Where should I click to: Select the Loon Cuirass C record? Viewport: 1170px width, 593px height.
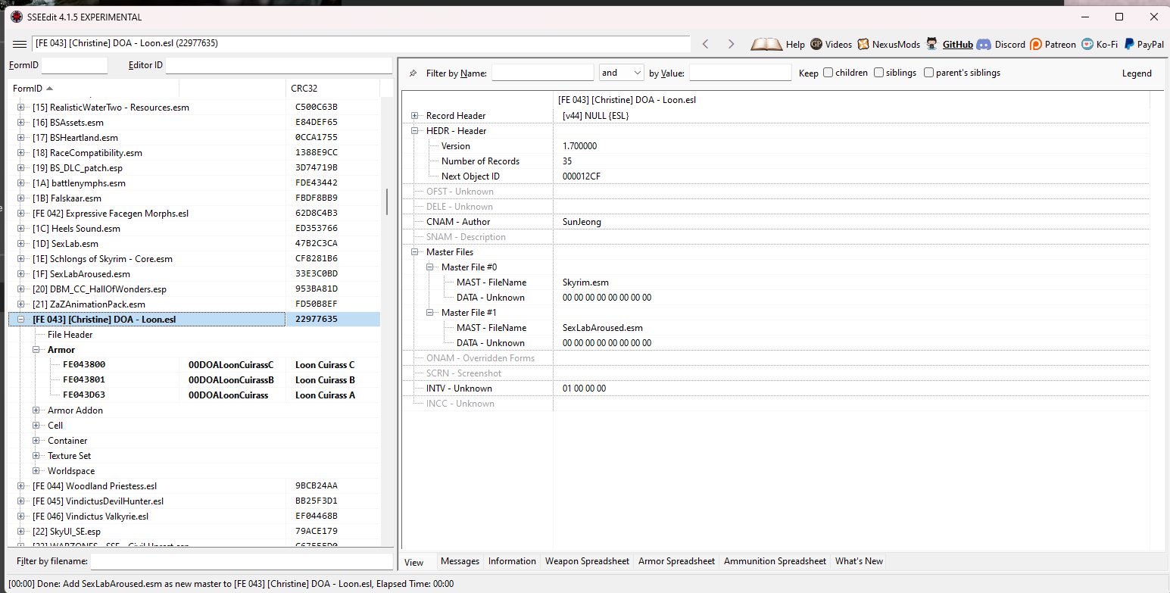click(325, 365)
